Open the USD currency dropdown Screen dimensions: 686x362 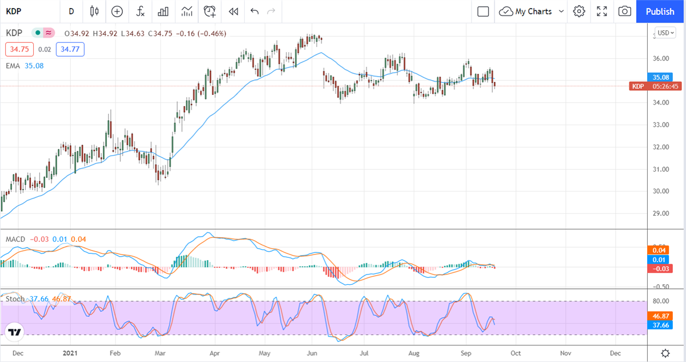pos(665,33)
